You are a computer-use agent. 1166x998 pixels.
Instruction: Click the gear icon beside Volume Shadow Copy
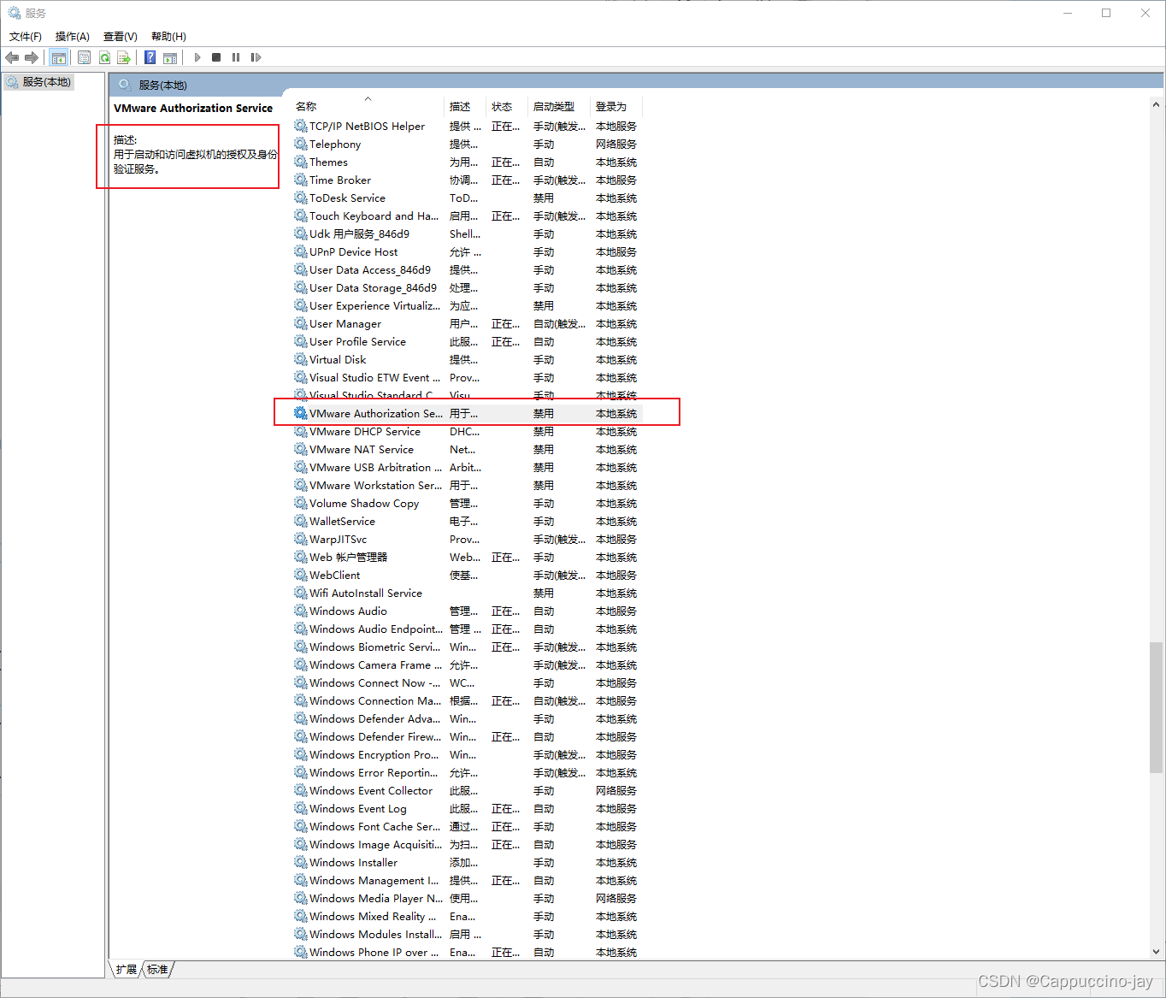tap(301, 503)
